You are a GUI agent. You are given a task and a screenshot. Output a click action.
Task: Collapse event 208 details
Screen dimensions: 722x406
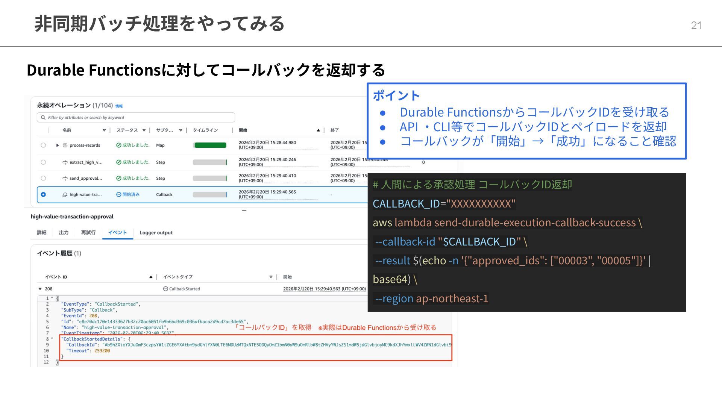pyautogui.click(x=40, y=289)
